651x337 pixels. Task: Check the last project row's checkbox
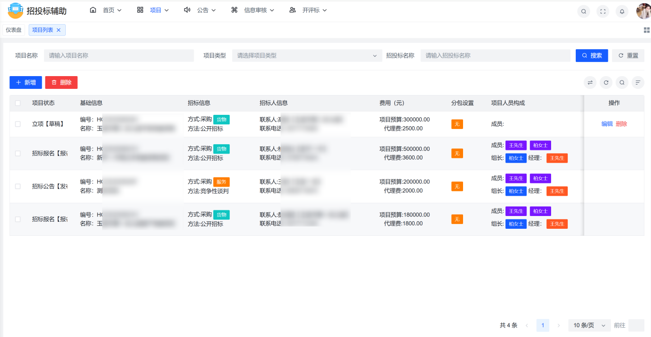tap(18, 219)
